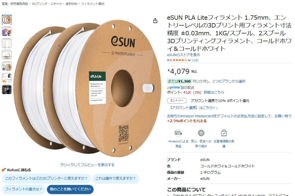Ask Rufus if usable outdoors
Image resolution: width=295 pixels, height=196 pixels.
[116, 178]
